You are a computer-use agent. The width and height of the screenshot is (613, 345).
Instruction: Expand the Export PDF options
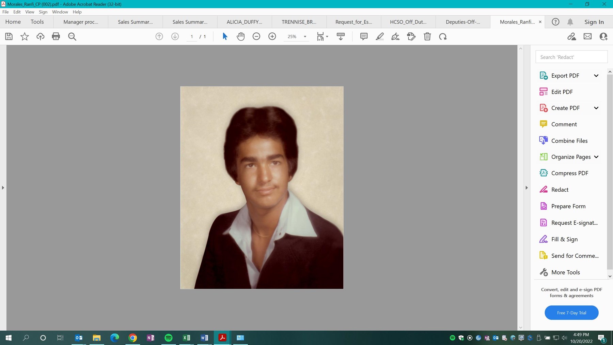(596, 75)
